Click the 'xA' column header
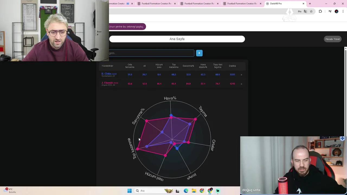347x195 pixels. (x=144, y=66)
